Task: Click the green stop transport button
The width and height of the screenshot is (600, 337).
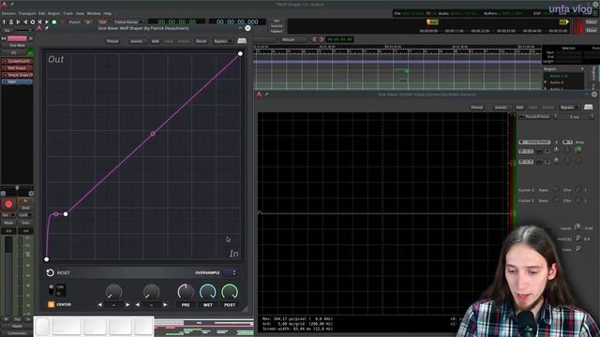Action: [x=54, y=22]
